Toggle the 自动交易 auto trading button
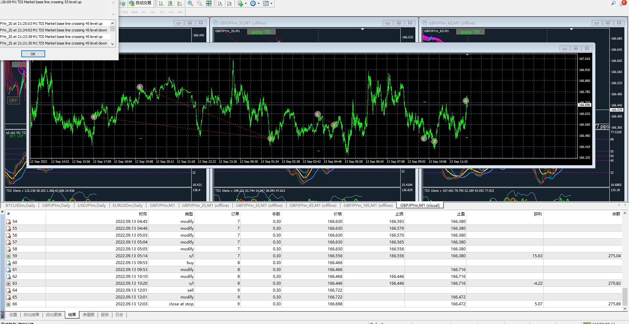The width and height of the screenshot is (629, 324). tap(140, 3)
